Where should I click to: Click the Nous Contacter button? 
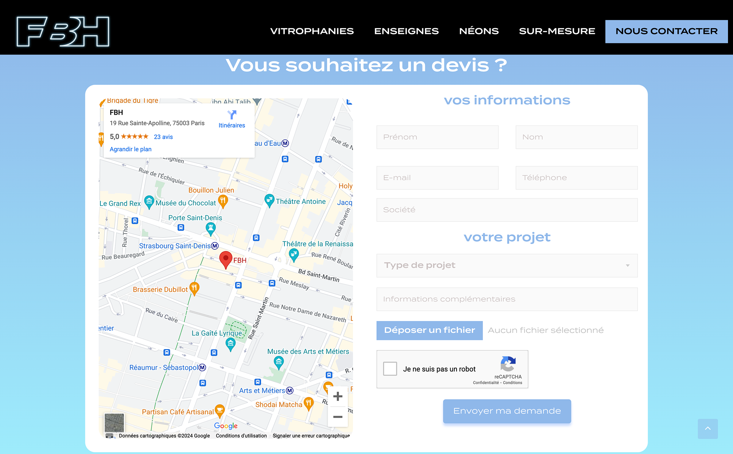(667, 31)
